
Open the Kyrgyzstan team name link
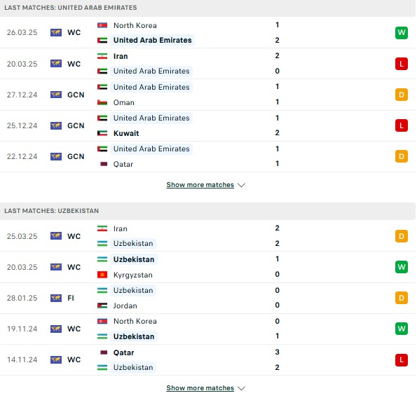click(x=133, y=275)
